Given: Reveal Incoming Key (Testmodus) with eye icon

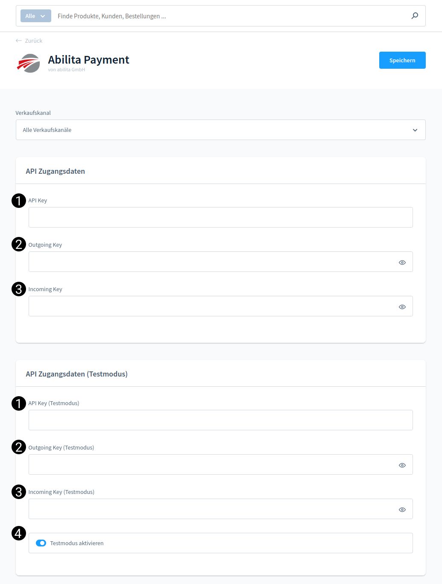Looking at the screenshot, I should [x=402, y=510].
